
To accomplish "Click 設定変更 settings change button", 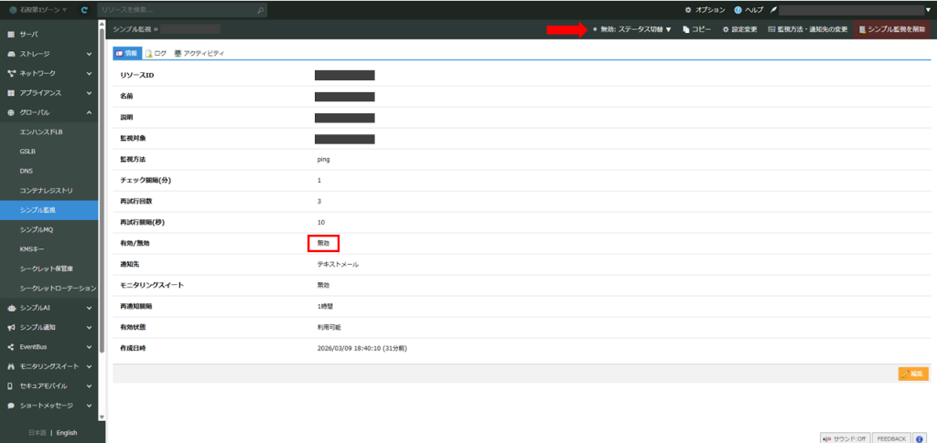I will (x=739, y=29).
